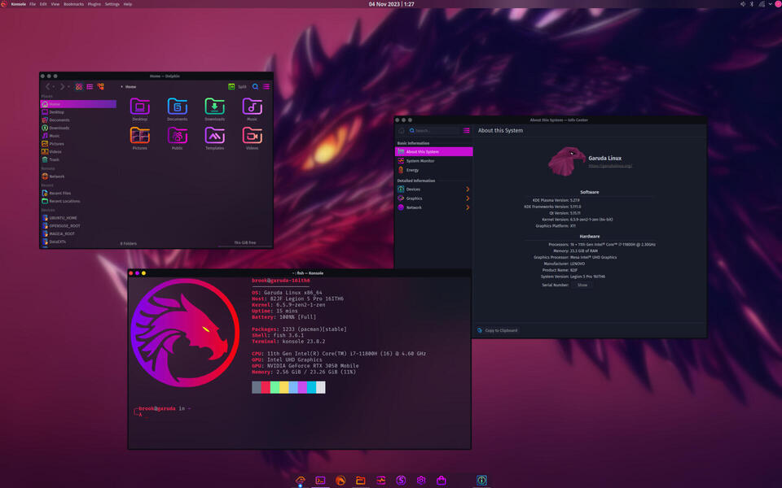Open the Pictures folder icon in Dolphin

click(139, 138)
